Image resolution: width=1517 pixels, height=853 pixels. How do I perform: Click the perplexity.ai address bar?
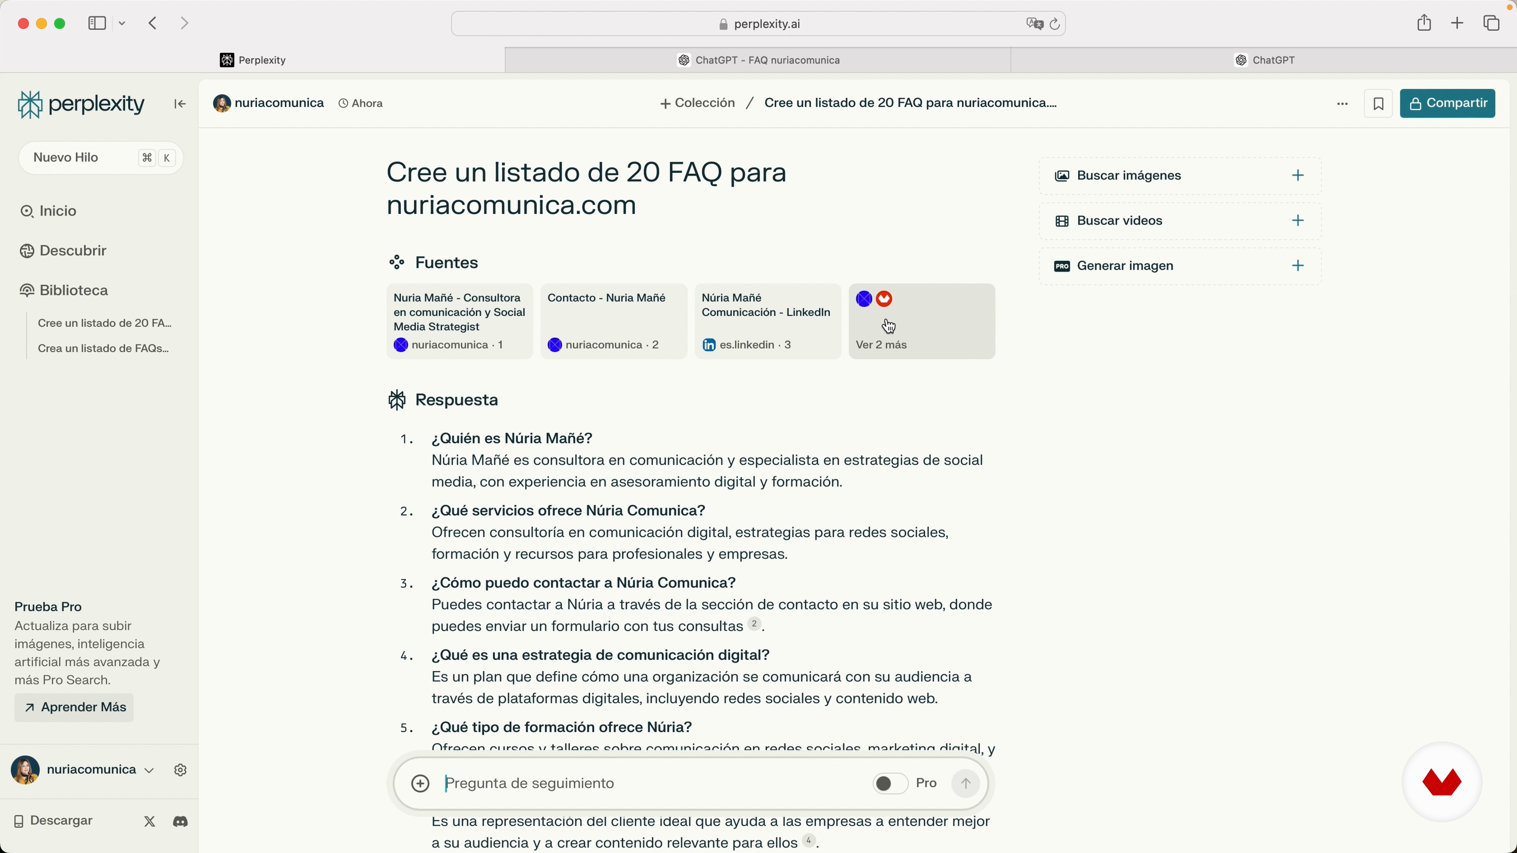tap(758, 24)
